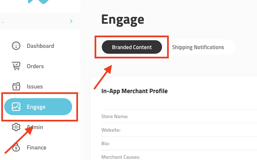Click the Admin gear icon
Screen dimensions: 257x160
click(16, 127)
